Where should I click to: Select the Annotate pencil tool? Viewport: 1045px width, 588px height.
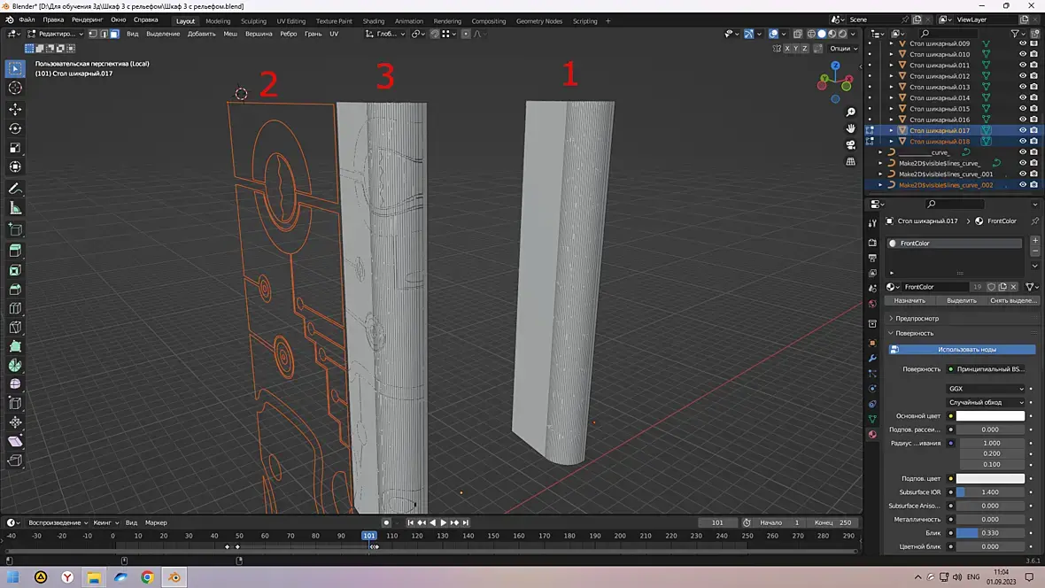[15, 189]
